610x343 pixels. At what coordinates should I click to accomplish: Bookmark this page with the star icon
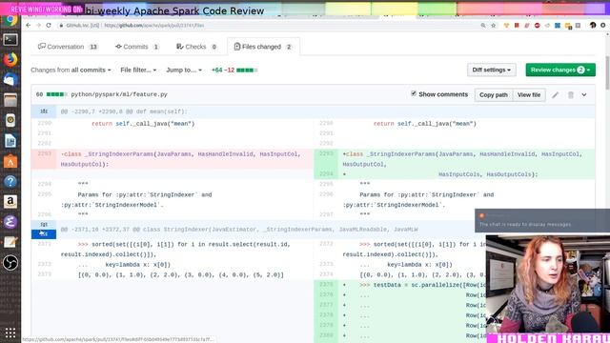[x=494, y=26]
